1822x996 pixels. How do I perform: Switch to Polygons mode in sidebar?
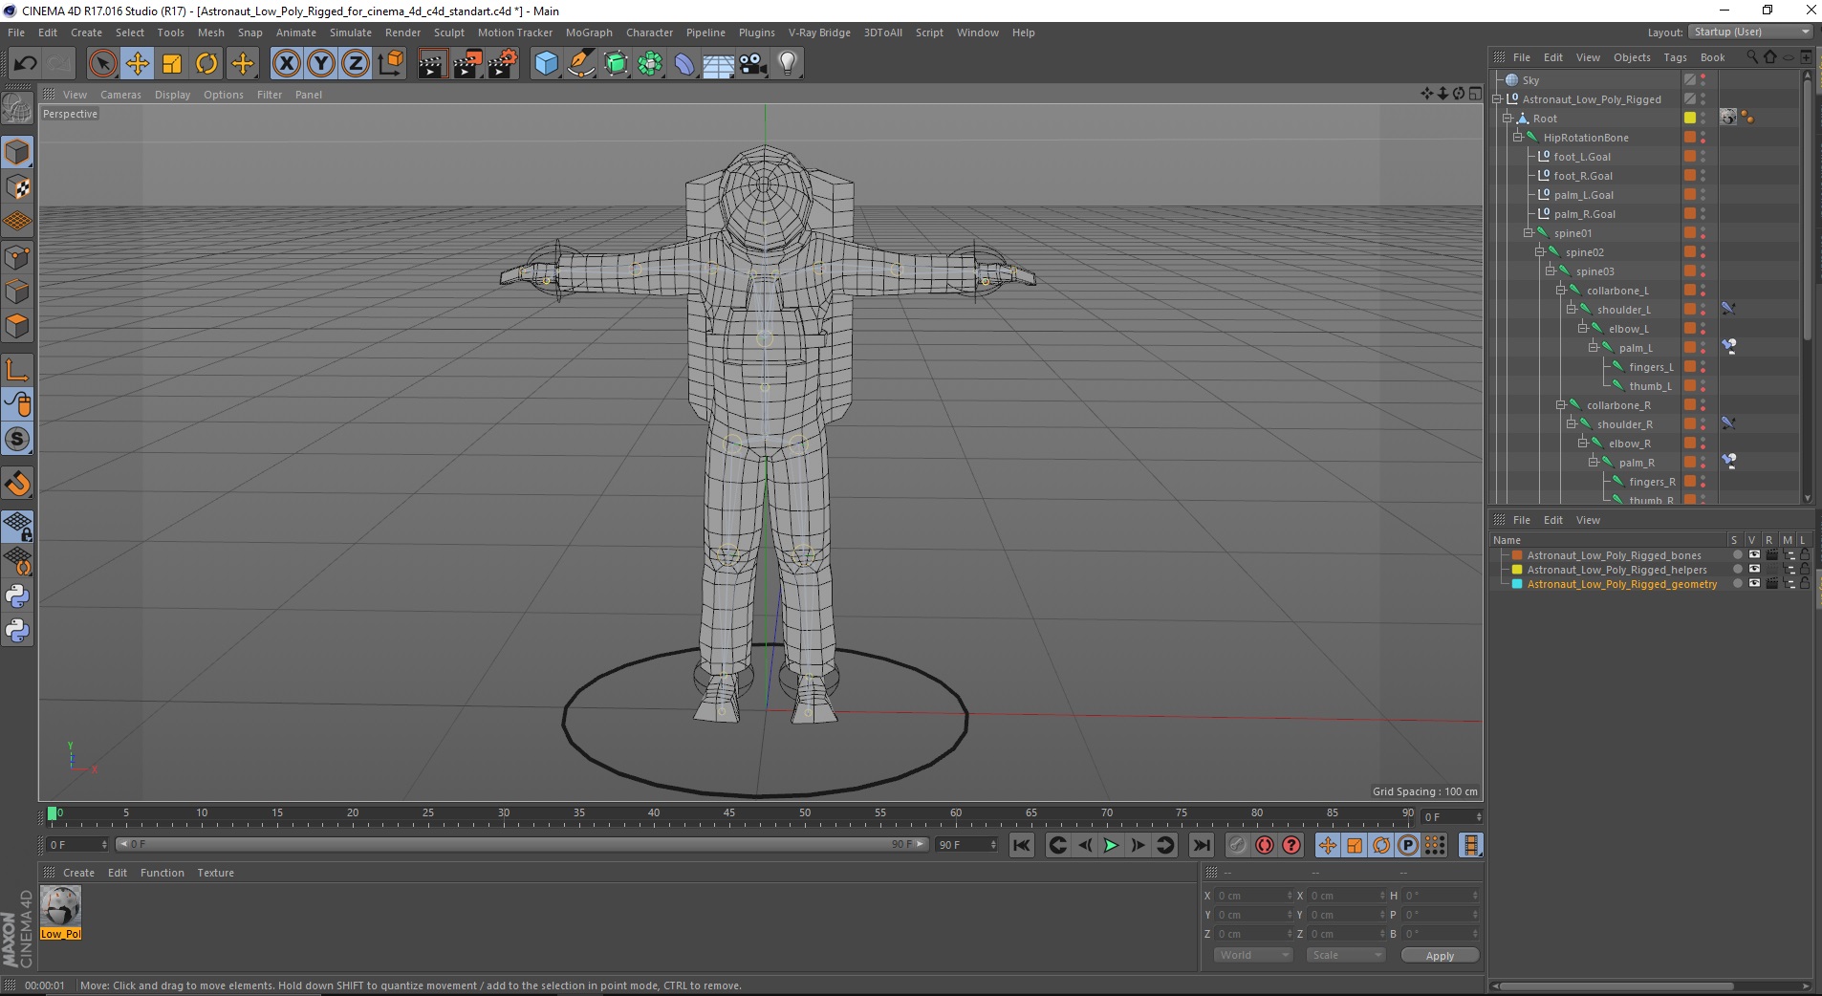coord(17,326)
